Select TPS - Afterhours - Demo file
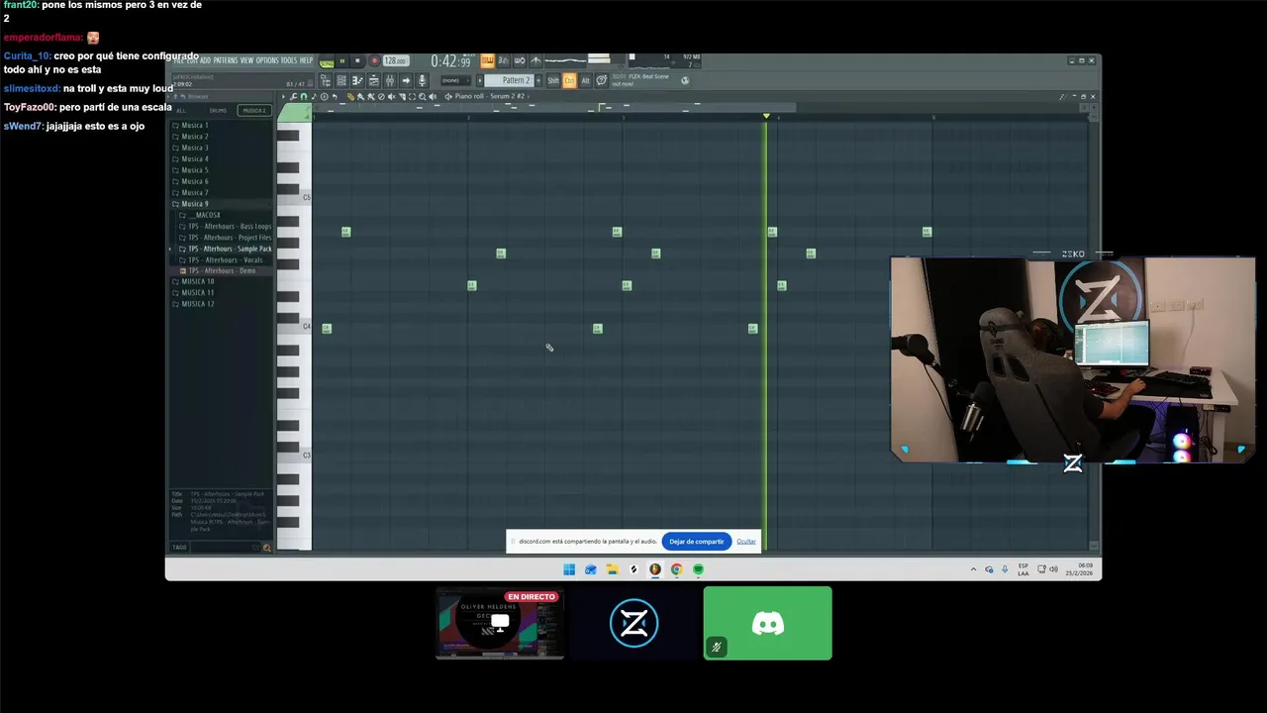Screen dimensions: 1267x713 pos(222,271)
